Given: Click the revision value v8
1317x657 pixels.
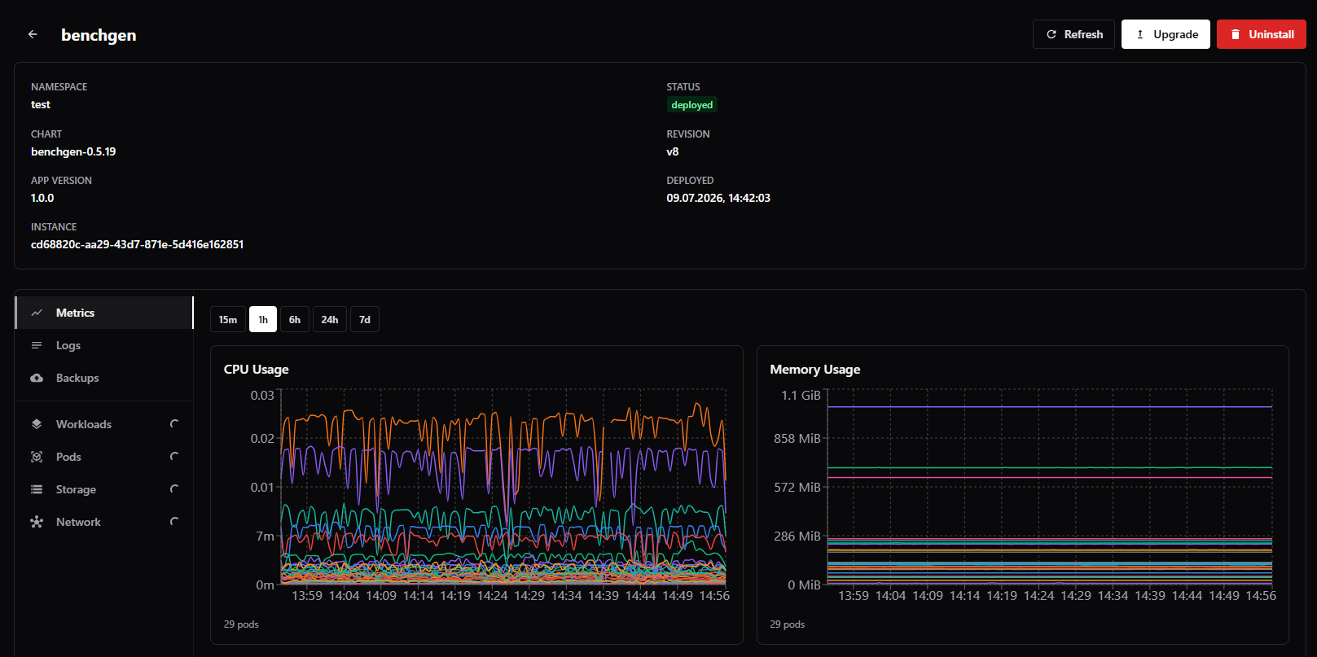Looking at the screenshot, I should [x=673, y=151].
